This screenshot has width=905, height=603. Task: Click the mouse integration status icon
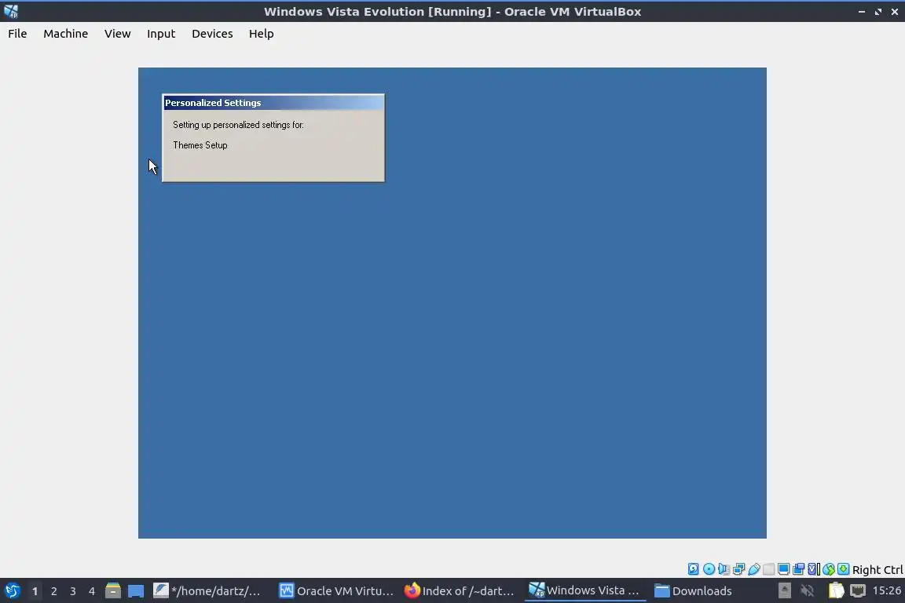point(829,569)
